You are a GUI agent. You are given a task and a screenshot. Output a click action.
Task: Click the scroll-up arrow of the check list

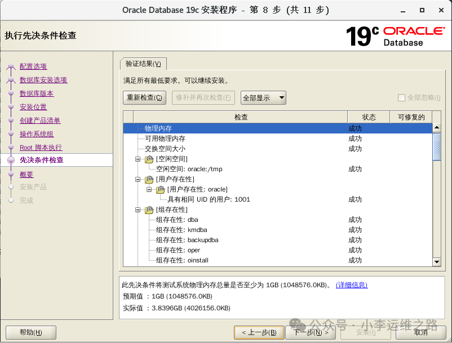click(437, 128)
